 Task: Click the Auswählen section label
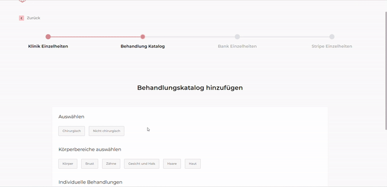[71, 117]
